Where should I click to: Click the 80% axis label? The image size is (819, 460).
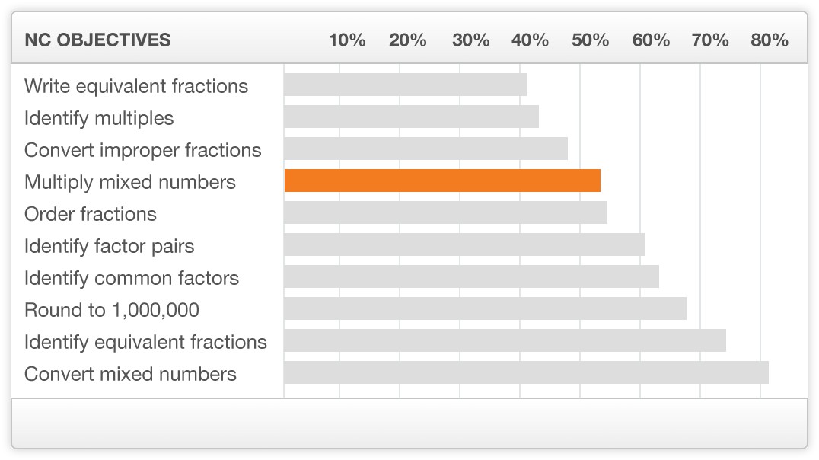(x=770, y=40)
